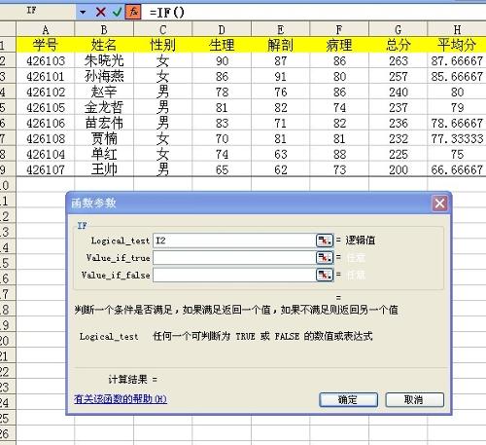Screen dimensions: 486x445
Task: Select the name cell 贾楠
Action: 104,138
